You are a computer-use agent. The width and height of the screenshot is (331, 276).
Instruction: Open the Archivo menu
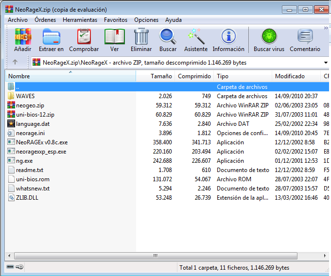[x=17, y=20]
